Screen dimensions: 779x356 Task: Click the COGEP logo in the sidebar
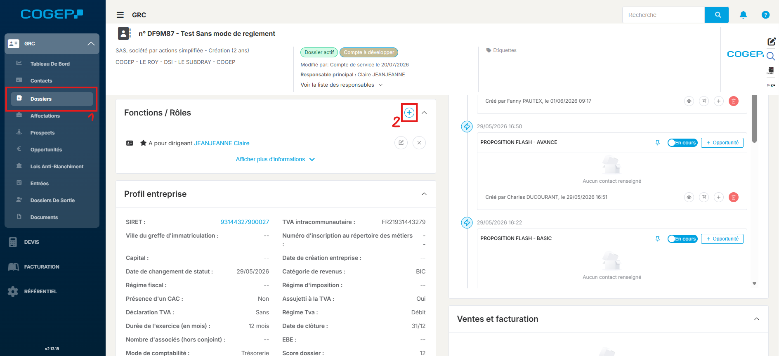[52, 14]
